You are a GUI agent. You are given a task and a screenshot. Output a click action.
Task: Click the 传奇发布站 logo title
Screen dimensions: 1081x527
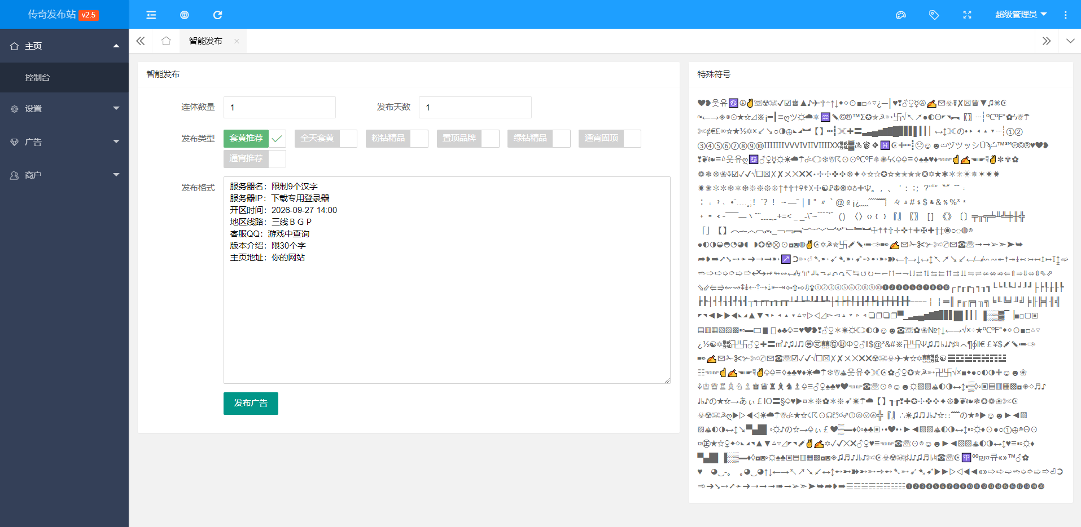[52, 14]
